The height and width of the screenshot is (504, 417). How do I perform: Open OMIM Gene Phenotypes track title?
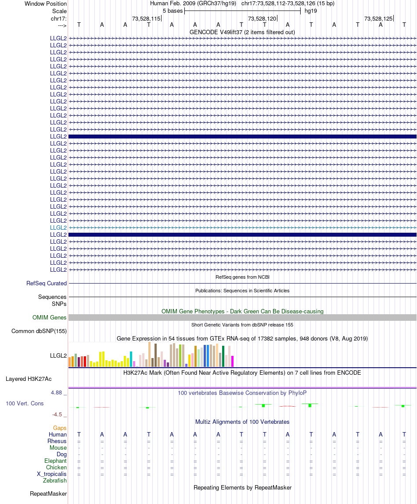(x=242, y=311)
